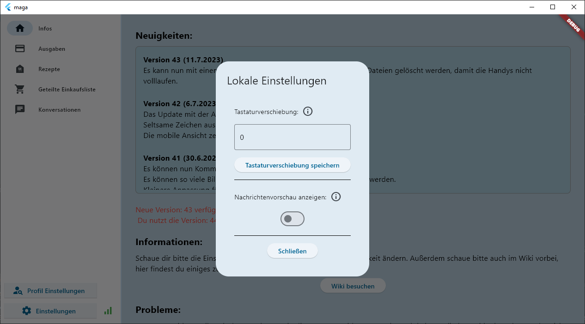This screenshot has height=324, width=585.
Task: Open the Einstellungen button
Action: coord(51,311)
